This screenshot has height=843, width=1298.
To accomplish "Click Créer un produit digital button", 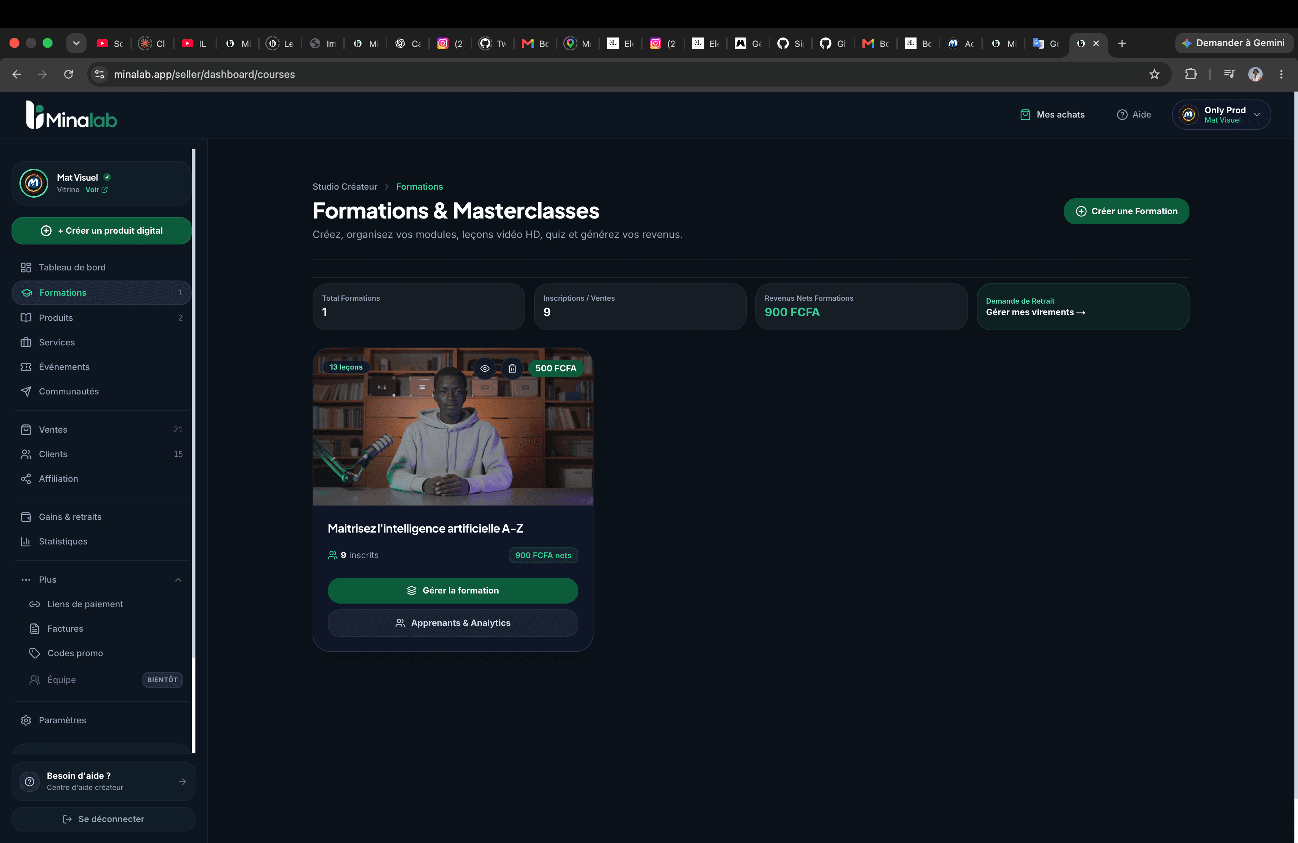I will tap(101, 231).
